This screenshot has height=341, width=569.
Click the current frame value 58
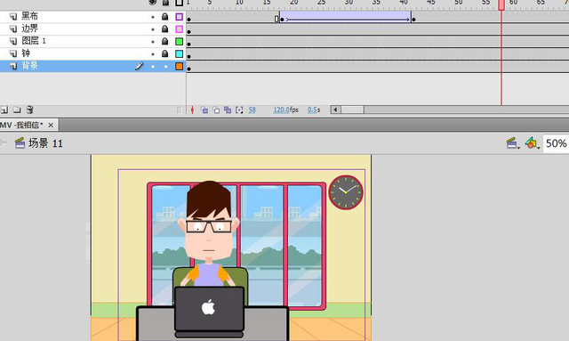252,110
